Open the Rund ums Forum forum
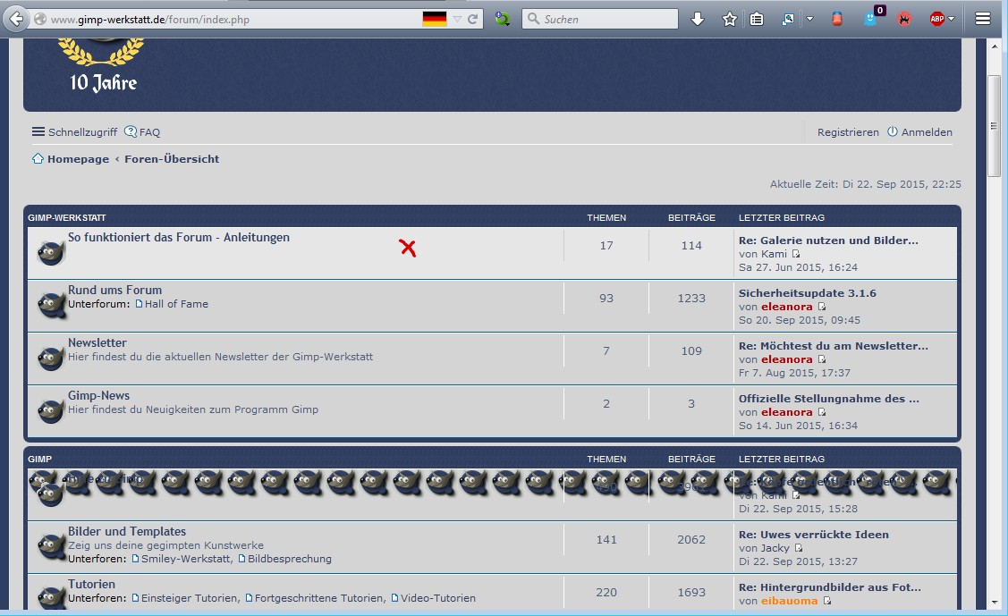1008x616 pixels. (115, 290)
